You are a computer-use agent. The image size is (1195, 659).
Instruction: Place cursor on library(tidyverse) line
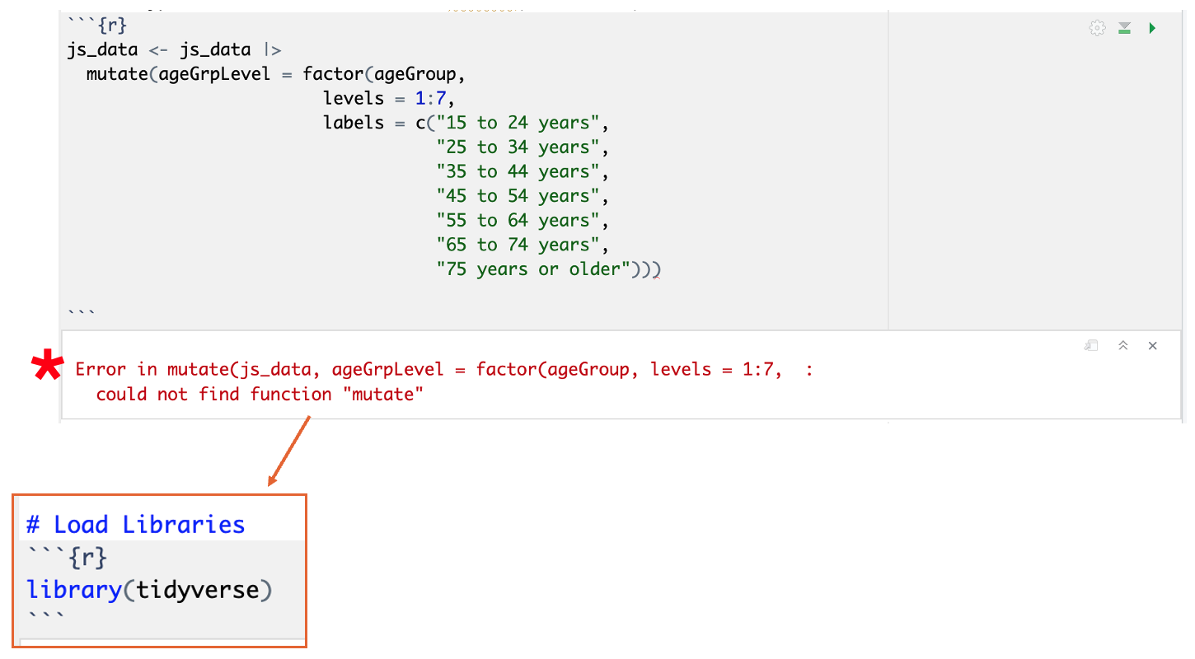pos(148,590)
